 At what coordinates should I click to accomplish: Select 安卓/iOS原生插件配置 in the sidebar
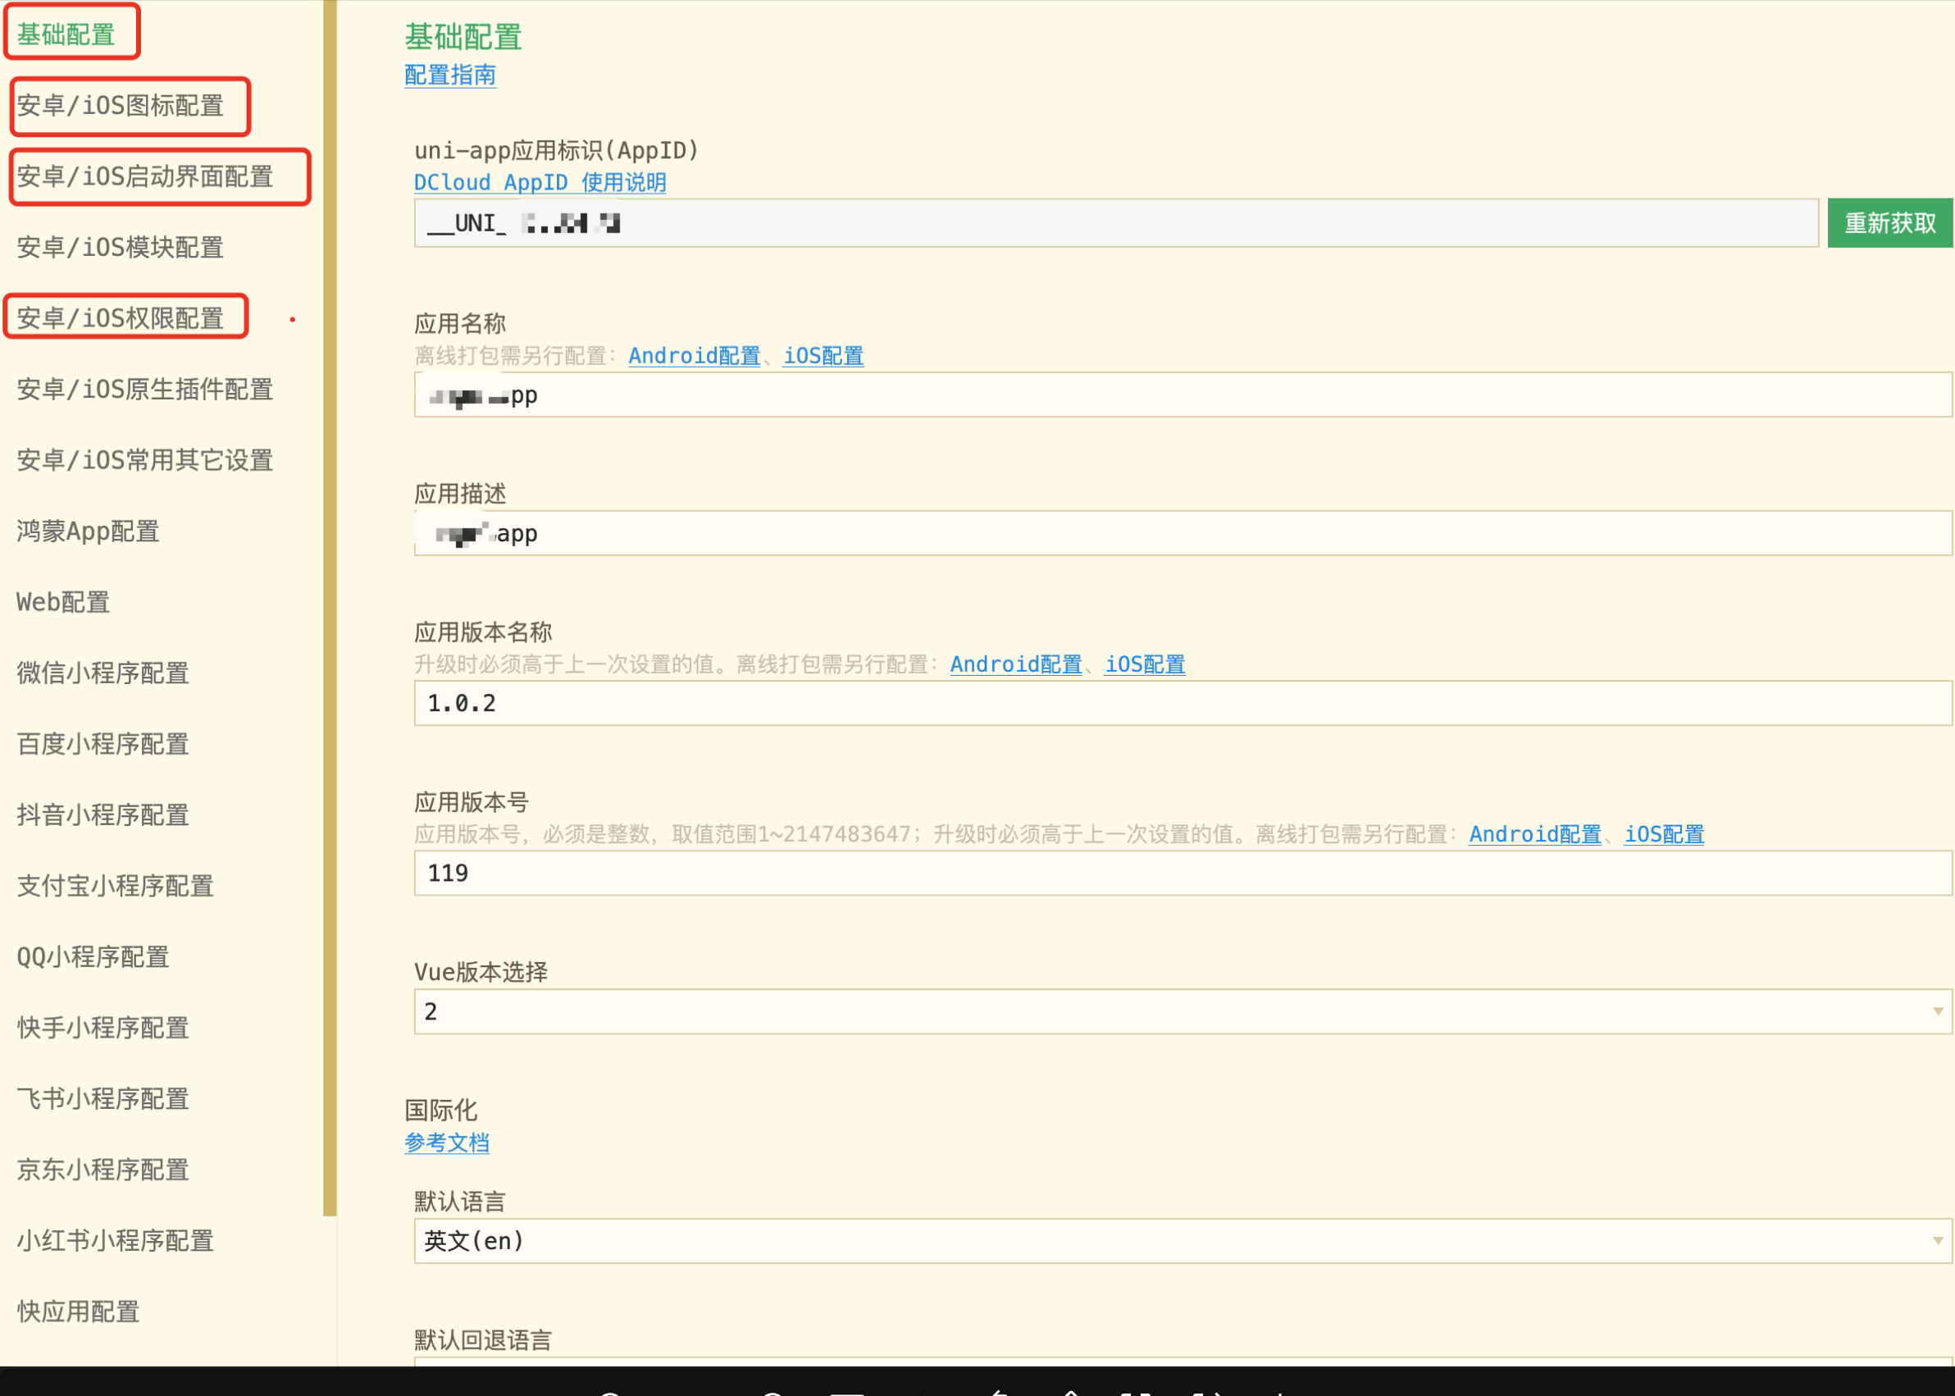click(144, 390)
